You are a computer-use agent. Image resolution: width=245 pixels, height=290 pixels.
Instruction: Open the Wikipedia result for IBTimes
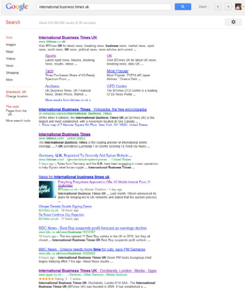point(93,109)
